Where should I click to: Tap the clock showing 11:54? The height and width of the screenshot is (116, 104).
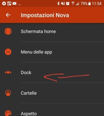97,4
